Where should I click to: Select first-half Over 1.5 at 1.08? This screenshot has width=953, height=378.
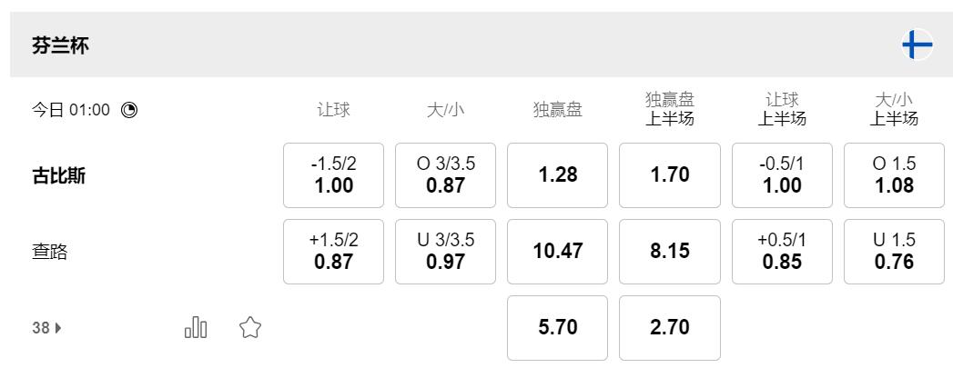(x=894, y=175)
